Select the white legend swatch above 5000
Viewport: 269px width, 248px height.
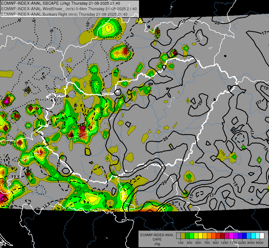point(262,236)
